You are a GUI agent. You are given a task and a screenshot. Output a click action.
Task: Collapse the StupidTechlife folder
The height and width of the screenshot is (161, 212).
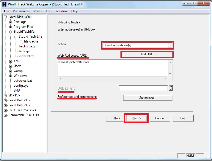tap(10, 32)
